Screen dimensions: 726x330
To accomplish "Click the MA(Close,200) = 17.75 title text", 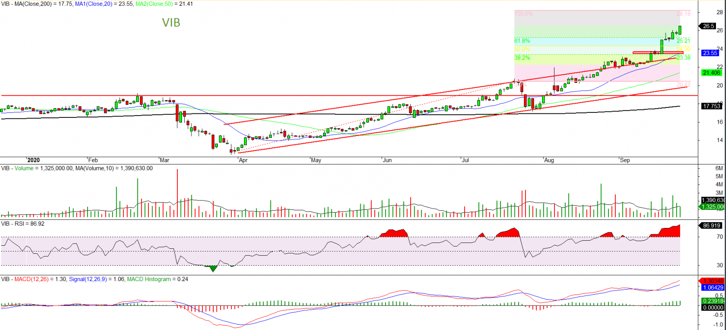I will pos(43,4).
